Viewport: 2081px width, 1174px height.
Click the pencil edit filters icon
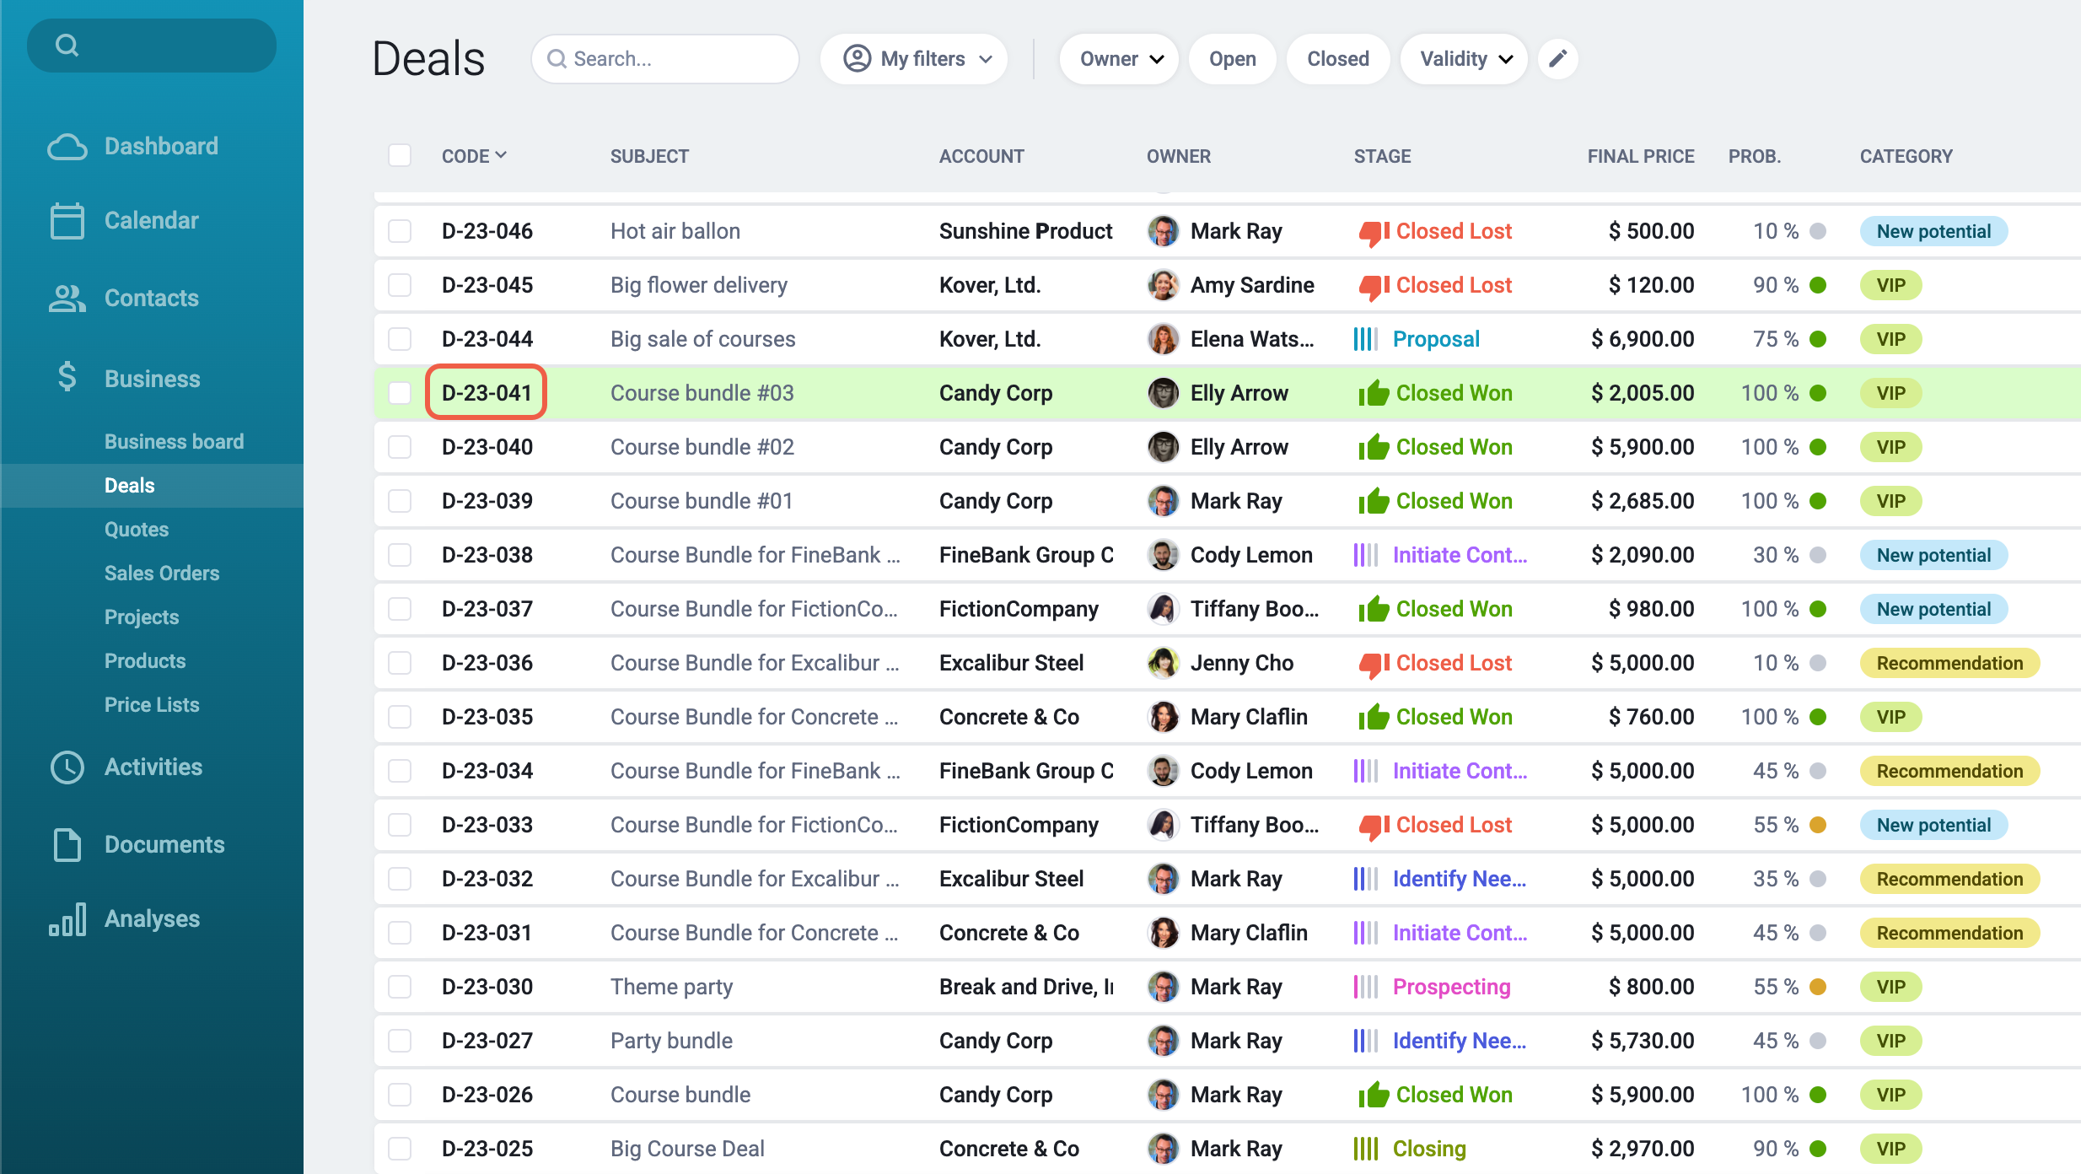point(1557,59)
